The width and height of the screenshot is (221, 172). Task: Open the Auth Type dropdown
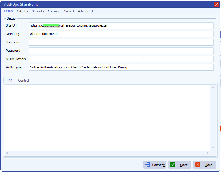(121, 67)
